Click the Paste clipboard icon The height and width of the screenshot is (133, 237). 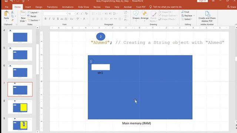(6, 14)
